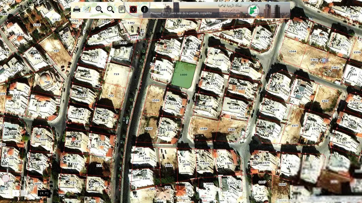Select parcel labeled 1589
This screenshot has width=362, height=203.
point(203,128)
